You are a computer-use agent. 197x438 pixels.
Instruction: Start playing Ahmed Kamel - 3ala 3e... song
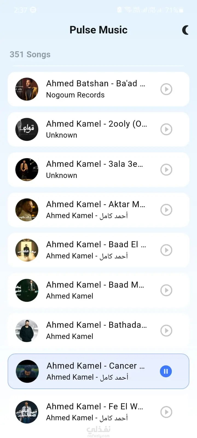[166, 170]
